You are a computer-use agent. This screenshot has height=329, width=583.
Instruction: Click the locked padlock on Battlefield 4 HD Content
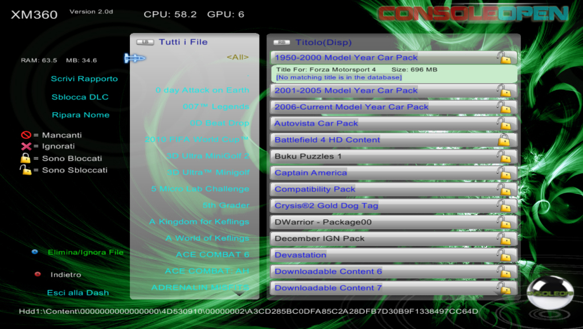pyautogui.click(x=504, y=140)
